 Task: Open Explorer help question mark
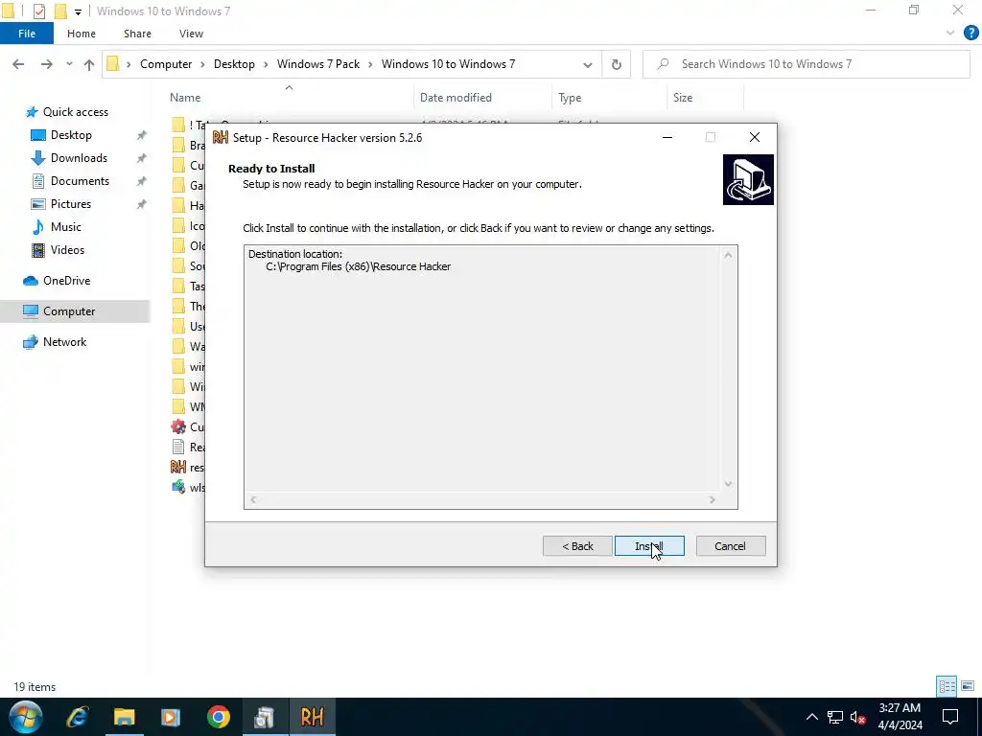click(970, 34)
